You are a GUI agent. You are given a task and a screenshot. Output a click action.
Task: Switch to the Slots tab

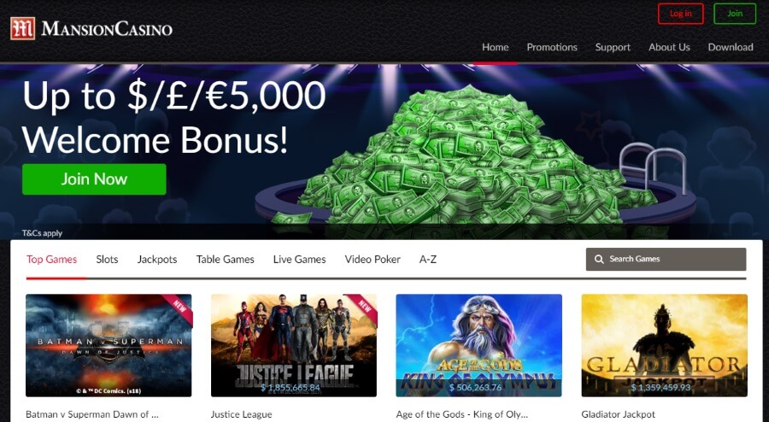point(107,260)
